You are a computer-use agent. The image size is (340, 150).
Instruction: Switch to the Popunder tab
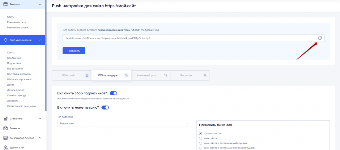[190, 75]
